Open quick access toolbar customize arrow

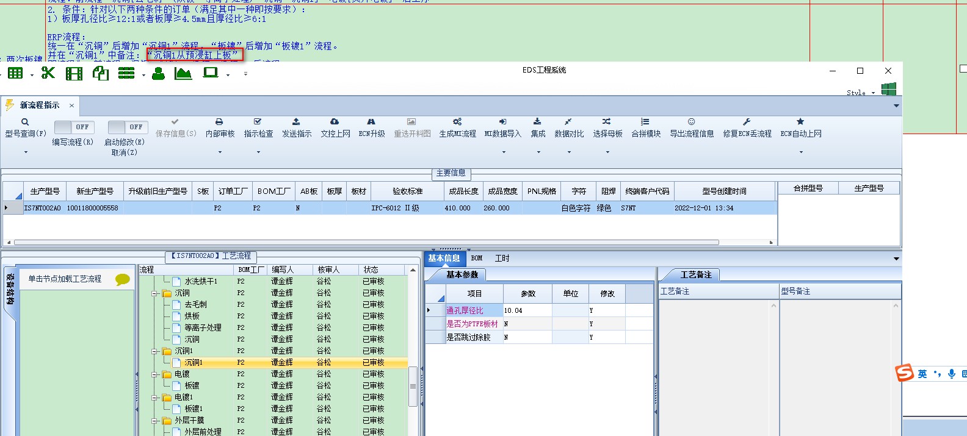245,74
